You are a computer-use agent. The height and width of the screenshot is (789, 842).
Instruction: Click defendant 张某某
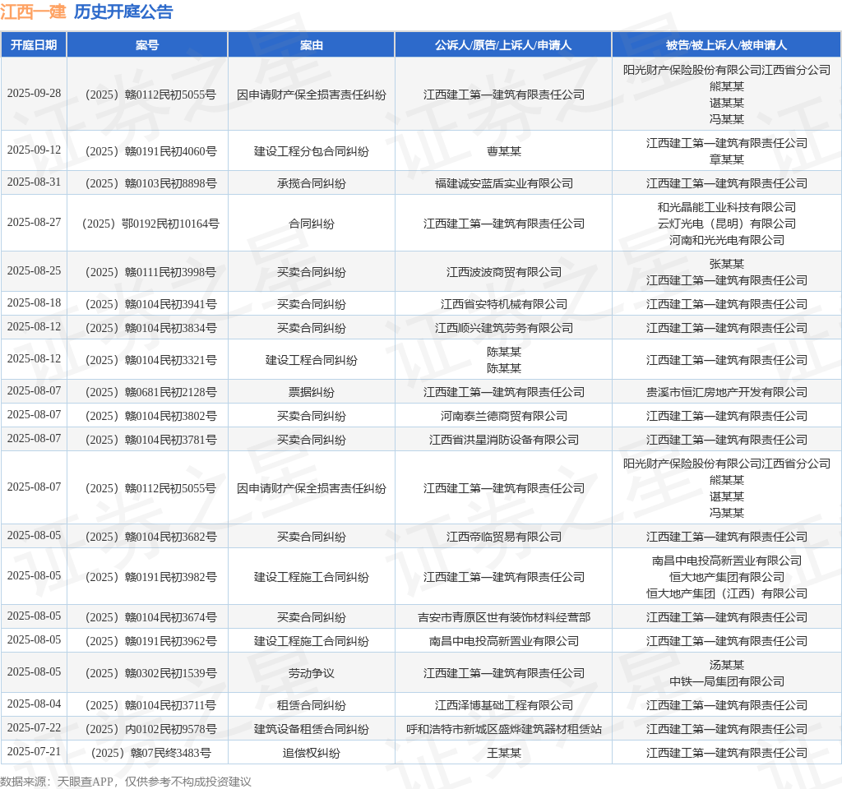coord(727,264)
